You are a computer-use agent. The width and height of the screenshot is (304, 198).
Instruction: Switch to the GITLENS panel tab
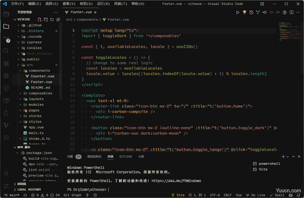coord(126,156)
